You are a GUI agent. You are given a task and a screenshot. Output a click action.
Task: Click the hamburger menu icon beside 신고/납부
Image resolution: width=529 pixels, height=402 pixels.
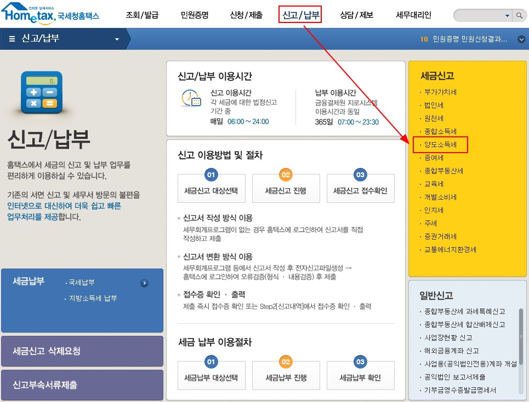[12, 39]
